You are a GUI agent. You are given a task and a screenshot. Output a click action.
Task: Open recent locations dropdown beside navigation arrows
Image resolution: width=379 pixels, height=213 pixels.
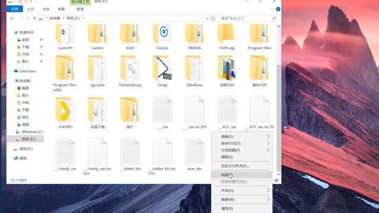coord(28,18)
